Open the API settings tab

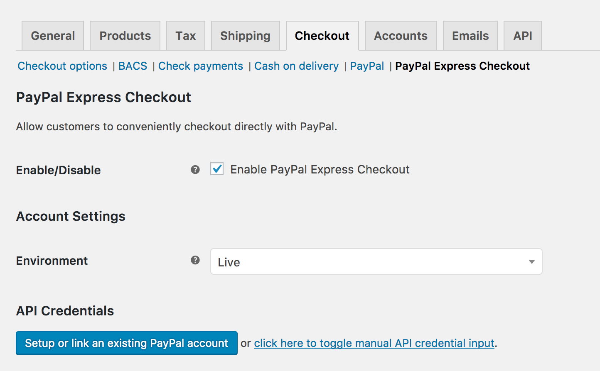523,36
